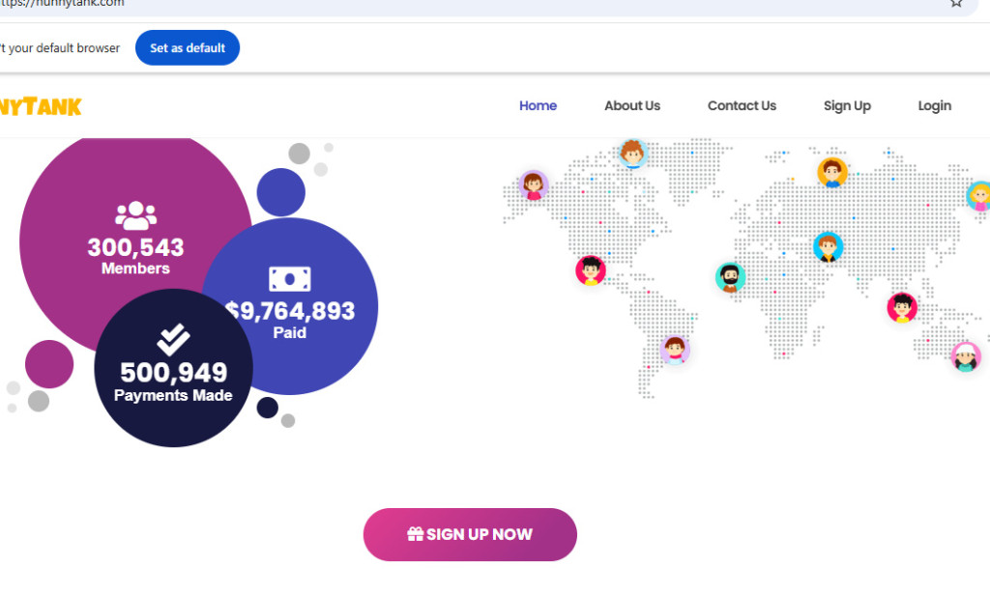
Task: Click the double checkmark icon above Payments Made
Action: click(172, 338)
